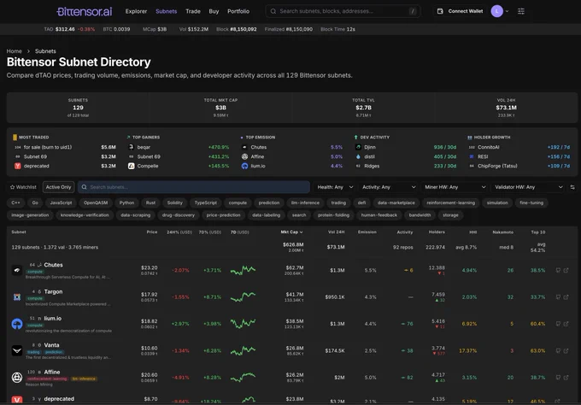This screenshot has height=405, width=581.
Task: Expand the avatar account chevron
Action: (507, 11)
